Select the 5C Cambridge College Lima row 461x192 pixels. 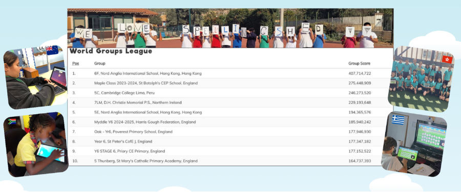point(230,93)
